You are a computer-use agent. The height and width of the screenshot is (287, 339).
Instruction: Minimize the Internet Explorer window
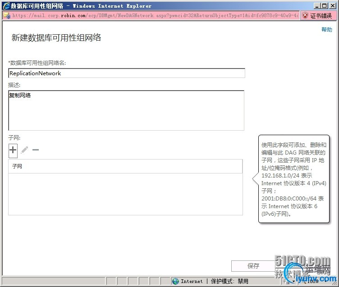click(317, 6)
